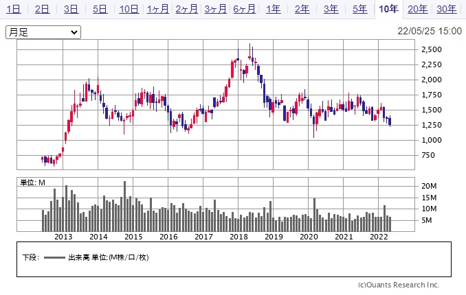Open the 20年 chart period

pos(418,9)
